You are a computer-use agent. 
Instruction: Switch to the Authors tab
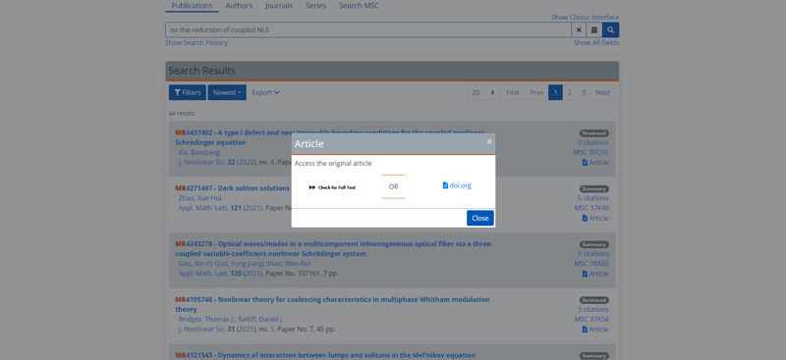tap(239, 6)
